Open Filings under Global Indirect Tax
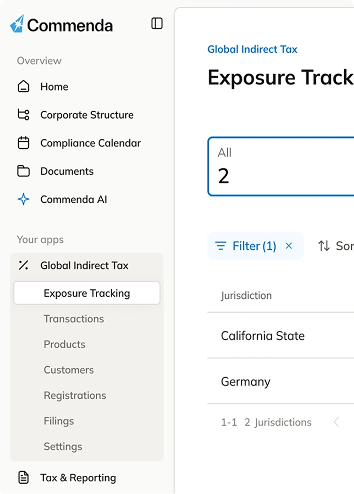354x494 pixels. click(x=59, y=421)
